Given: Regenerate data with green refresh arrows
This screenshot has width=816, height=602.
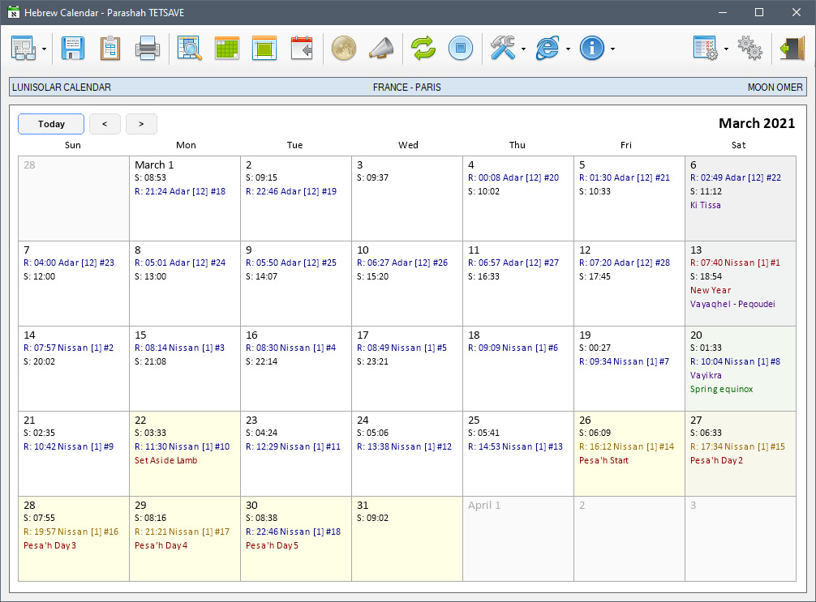Looking at the screenshot, I should click(x=423, y=49).
